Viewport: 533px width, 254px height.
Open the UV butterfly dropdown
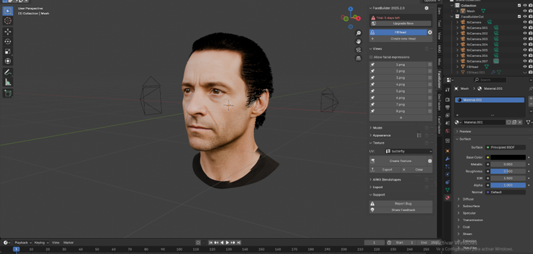408,151
